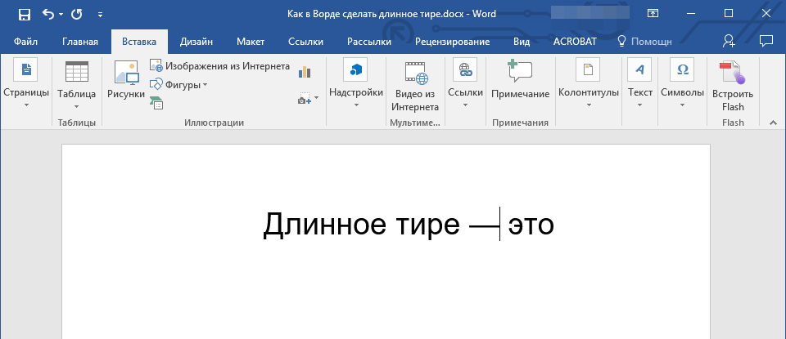This screenshot has height=339, width=786.
Task: Collapse the ribbon with the chevron arrow
Action: tap(771, 122)
